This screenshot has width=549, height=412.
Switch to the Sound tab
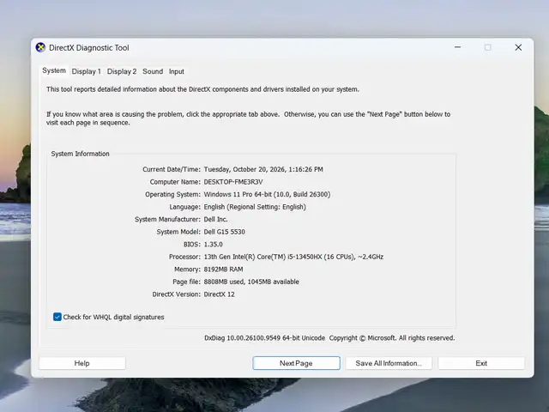(153, 71)
